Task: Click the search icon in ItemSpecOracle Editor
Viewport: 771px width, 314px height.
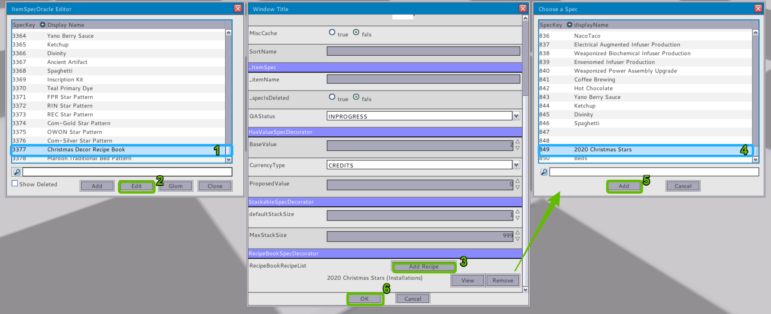Action: [x=17, y=172]
